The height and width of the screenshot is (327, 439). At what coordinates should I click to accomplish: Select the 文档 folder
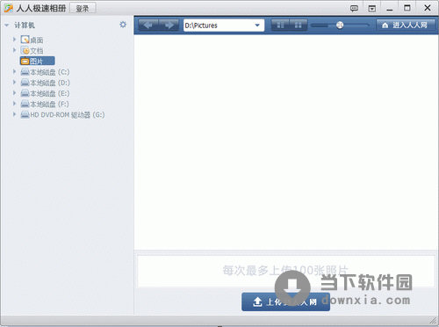32,50
